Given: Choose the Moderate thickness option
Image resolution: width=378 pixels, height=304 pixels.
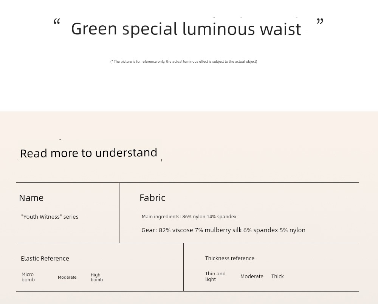Looking at the screenshot, I should 252,276.
